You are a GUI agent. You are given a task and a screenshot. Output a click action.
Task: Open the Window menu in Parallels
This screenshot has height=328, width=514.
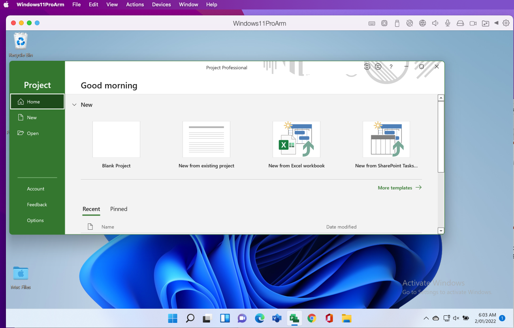pyautogui.click(x=188, y=4)
